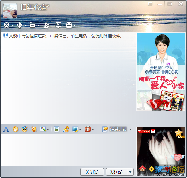Open the send file options arrow
187x178 pixels.
point(38,25)
